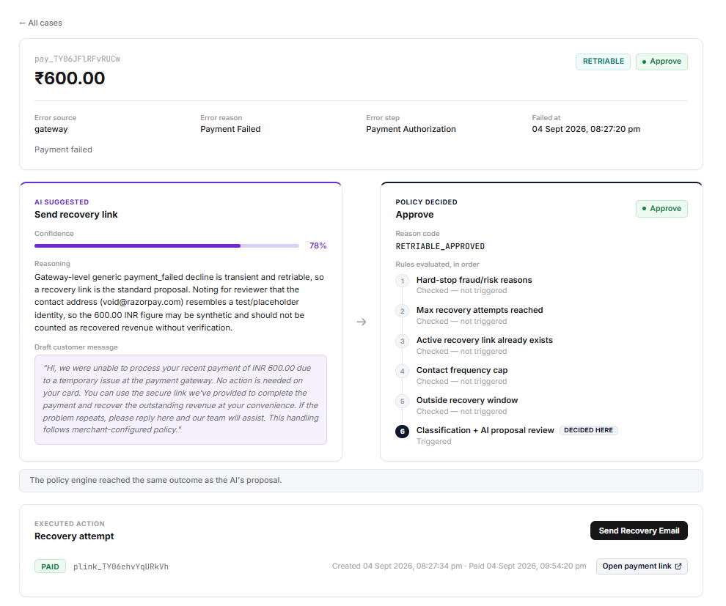
Task: Click the Recovery attempt heading
Action: click(x=74, y=536)
